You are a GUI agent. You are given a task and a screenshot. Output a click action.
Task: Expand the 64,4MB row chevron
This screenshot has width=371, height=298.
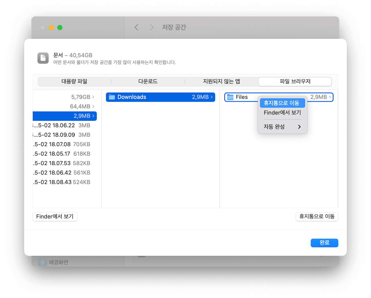pos(93,106)
